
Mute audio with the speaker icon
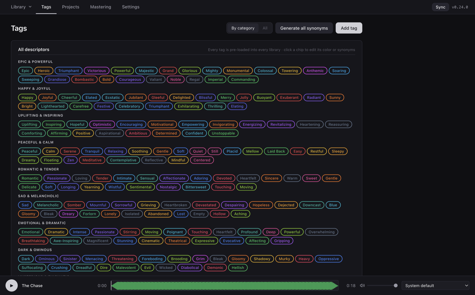(x=362, y=286)
